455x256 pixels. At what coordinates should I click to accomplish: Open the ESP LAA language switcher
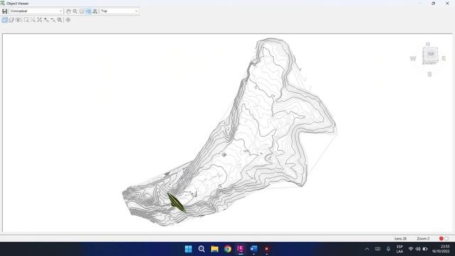[400, 249]
